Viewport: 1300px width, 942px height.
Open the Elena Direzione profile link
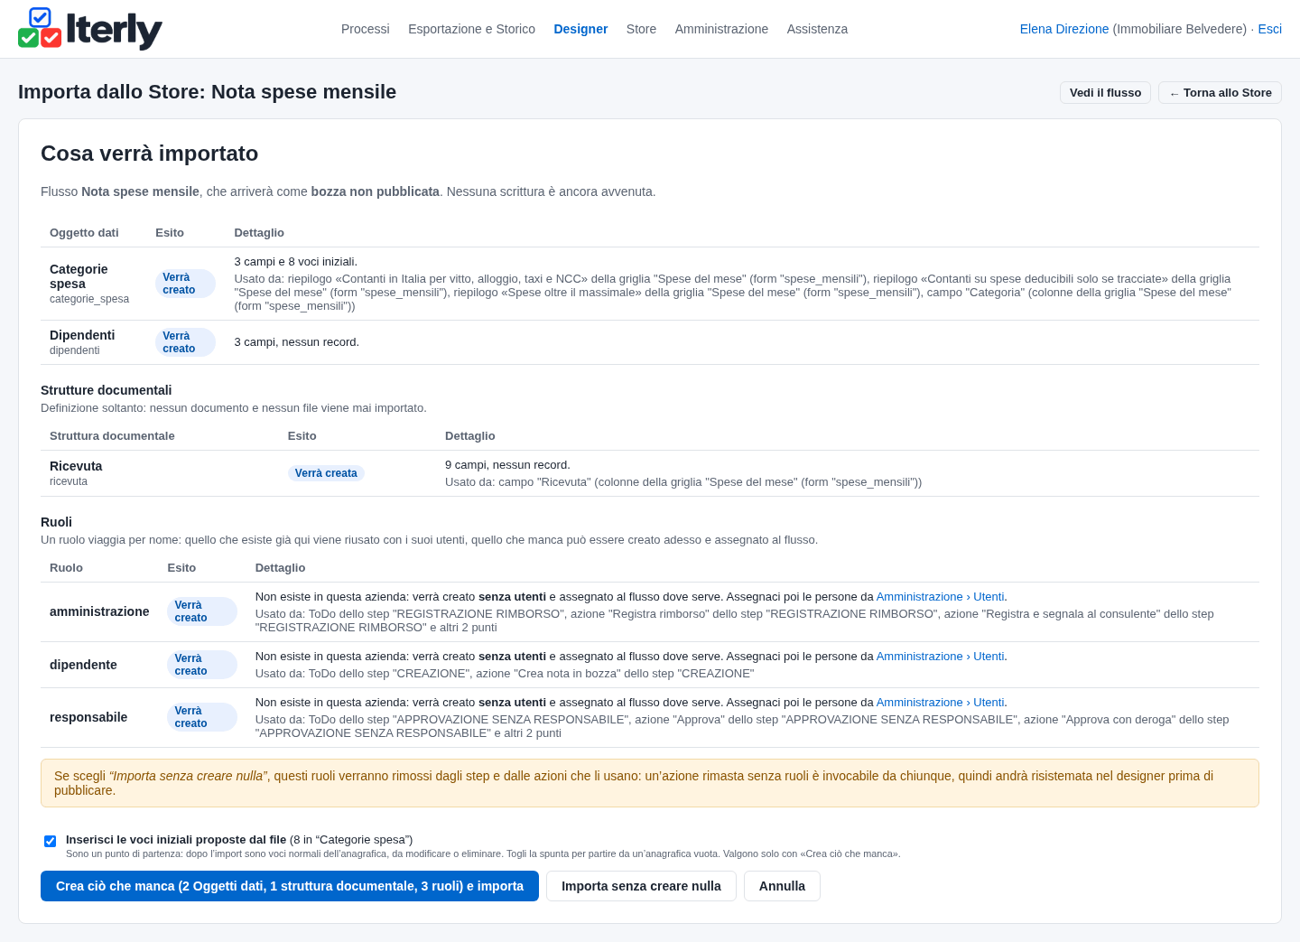1064,29
